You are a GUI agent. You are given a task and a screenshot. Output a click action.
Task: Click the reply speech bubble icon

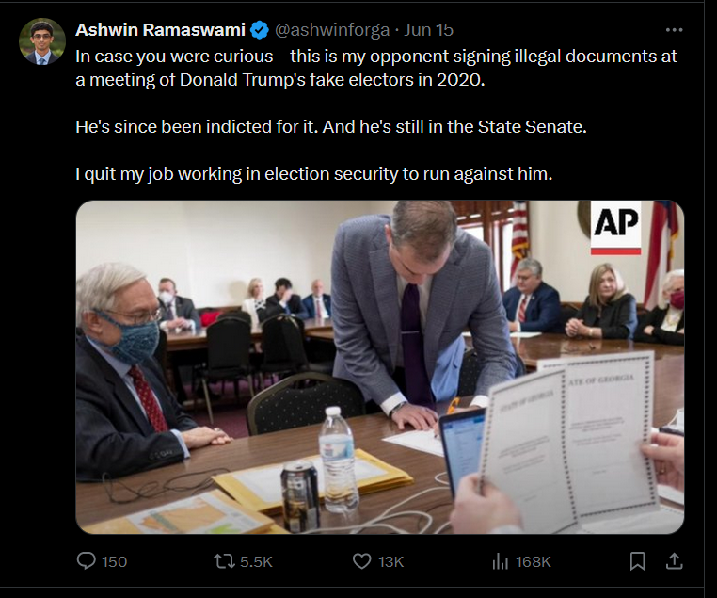click(x=87, y=561)
